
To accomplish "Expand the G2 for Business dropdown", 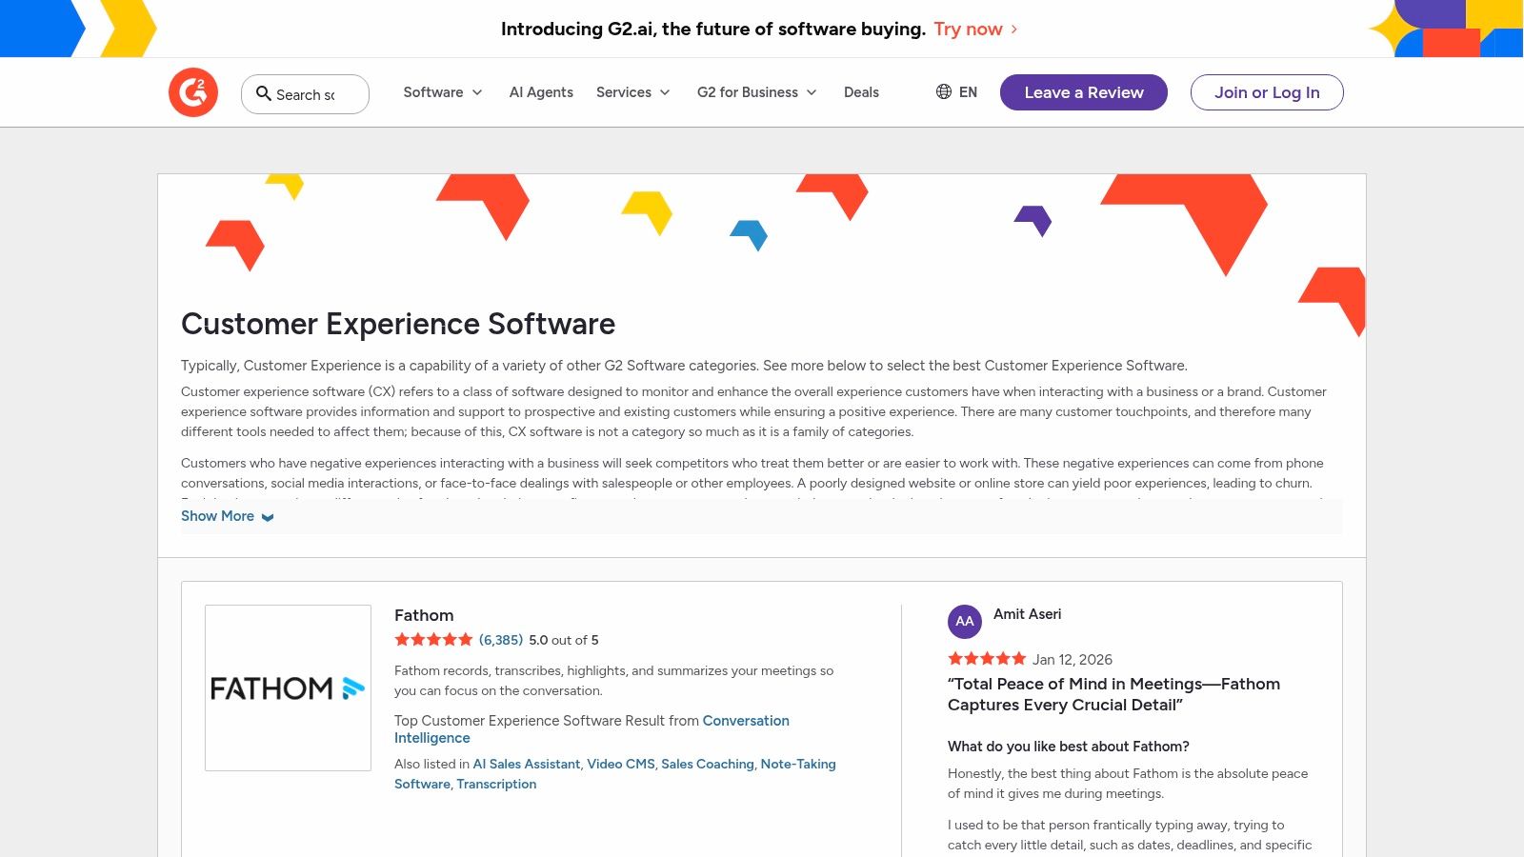I will [757, 92].
